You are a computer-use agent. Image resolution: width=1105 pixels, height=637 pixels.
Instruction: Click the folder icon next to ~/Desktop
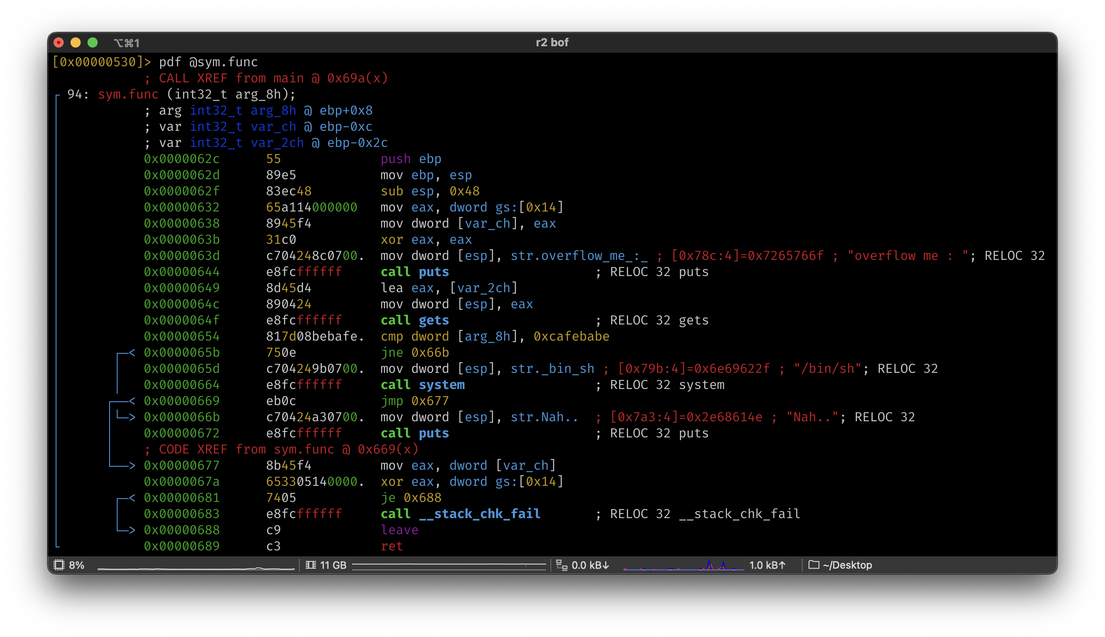click(814, 565)
